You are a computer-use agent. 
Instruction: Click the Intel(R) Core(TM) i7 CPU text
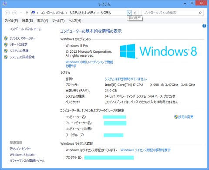[124, 85]
